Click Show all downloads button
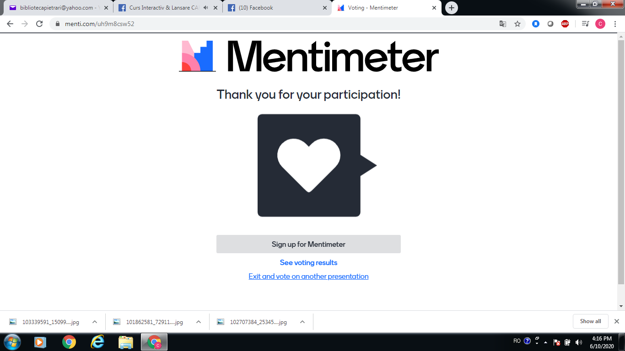Image resolution: width=625 pixels, height=351 pixels. [590, 321]
